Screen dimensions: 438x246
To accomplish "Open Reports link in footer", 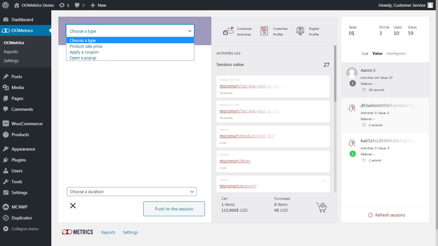I will pyautogui.click(x=108, y=232).
